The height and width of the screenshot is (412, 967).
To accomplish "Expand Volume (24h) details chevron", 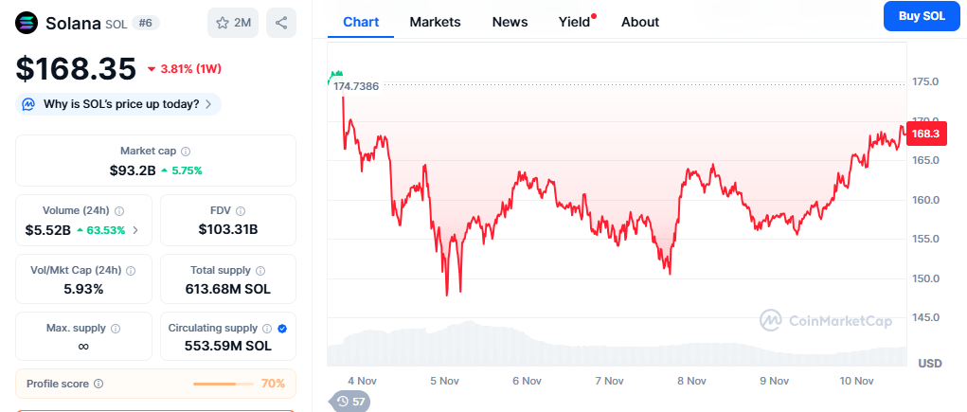I will pyautogui.click(x=135, y=229).
